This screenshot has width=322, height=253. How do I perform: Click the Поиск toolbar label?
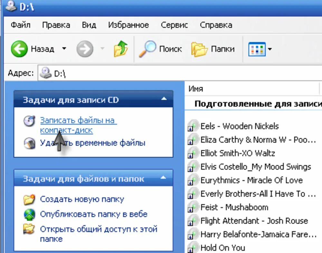[x=170, y=49]
